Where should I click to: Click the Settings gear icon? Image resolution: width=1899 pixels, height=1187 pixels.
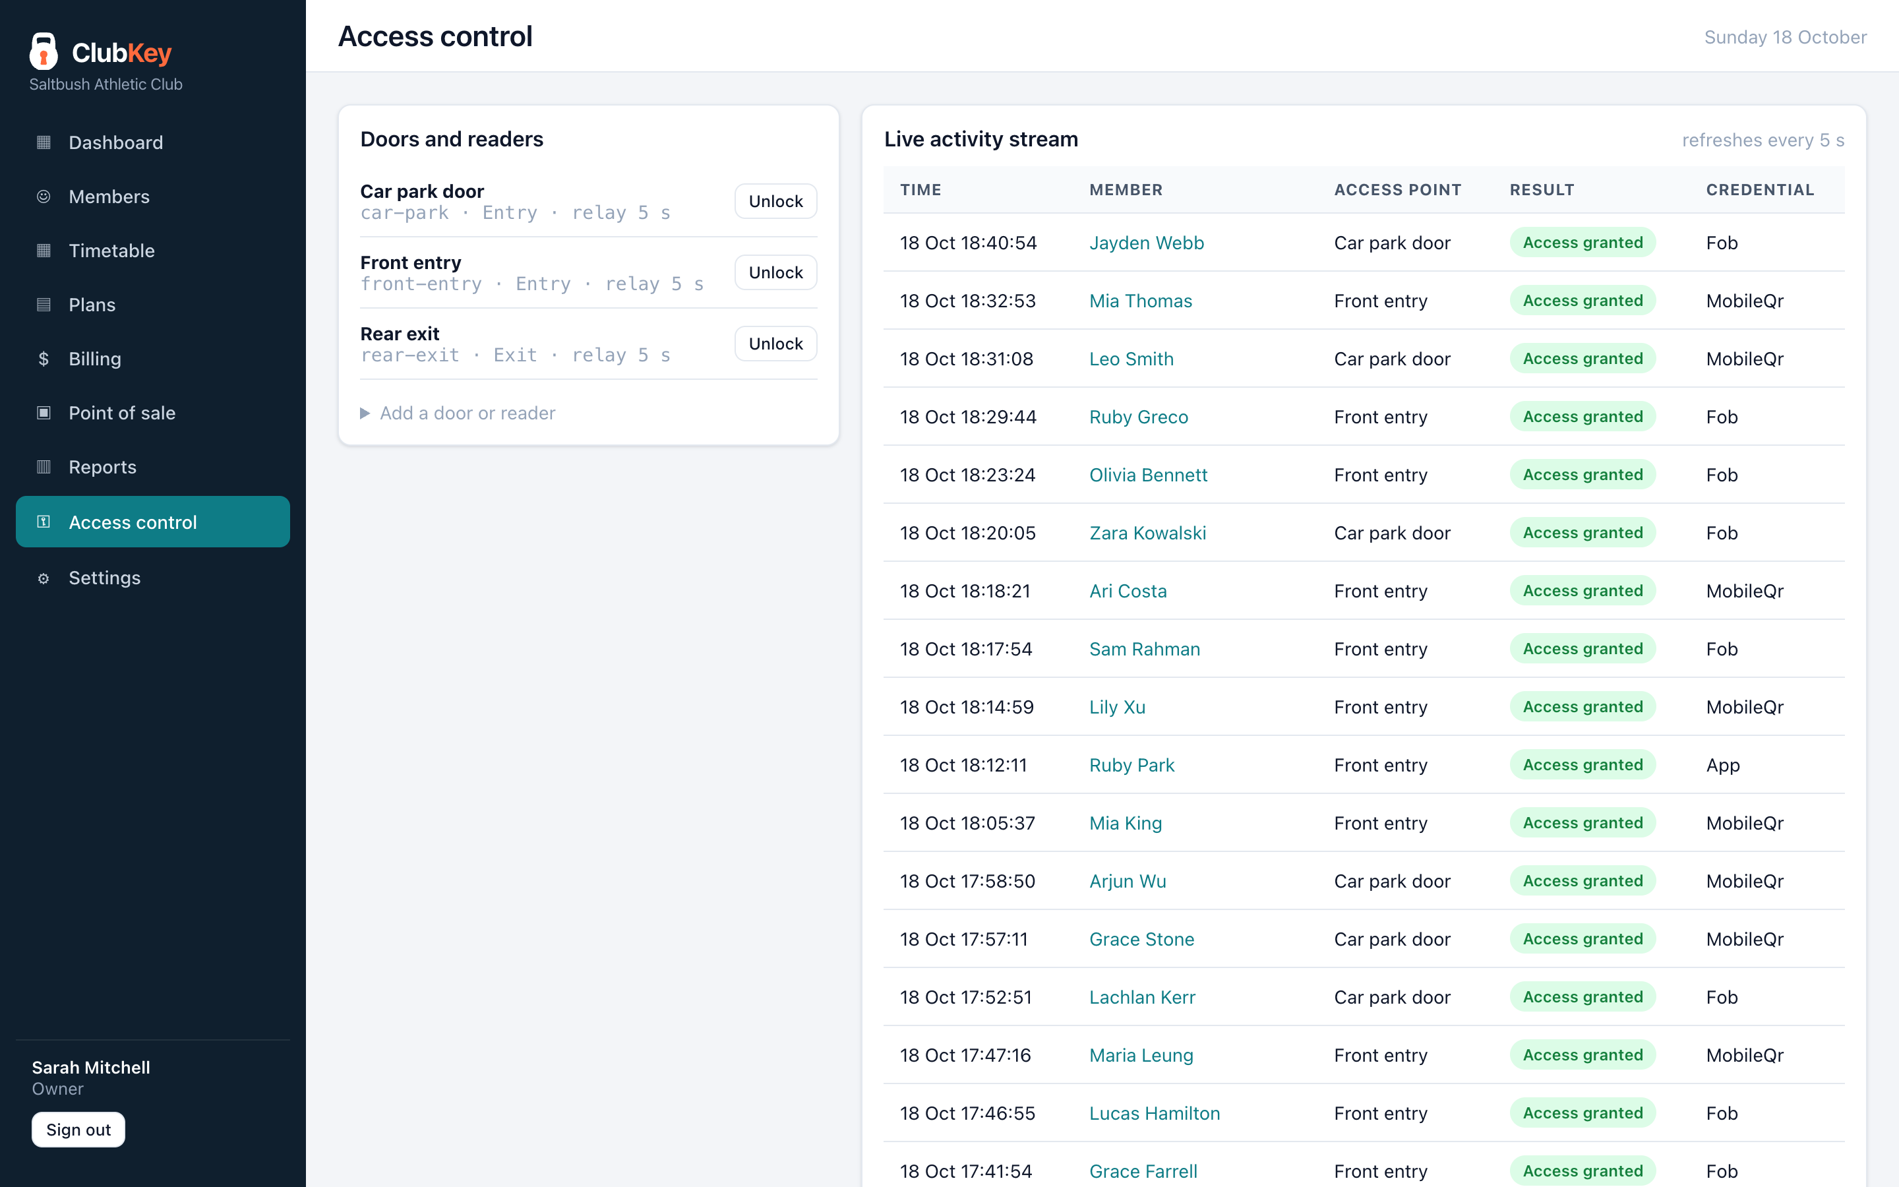tap(44, 578)
